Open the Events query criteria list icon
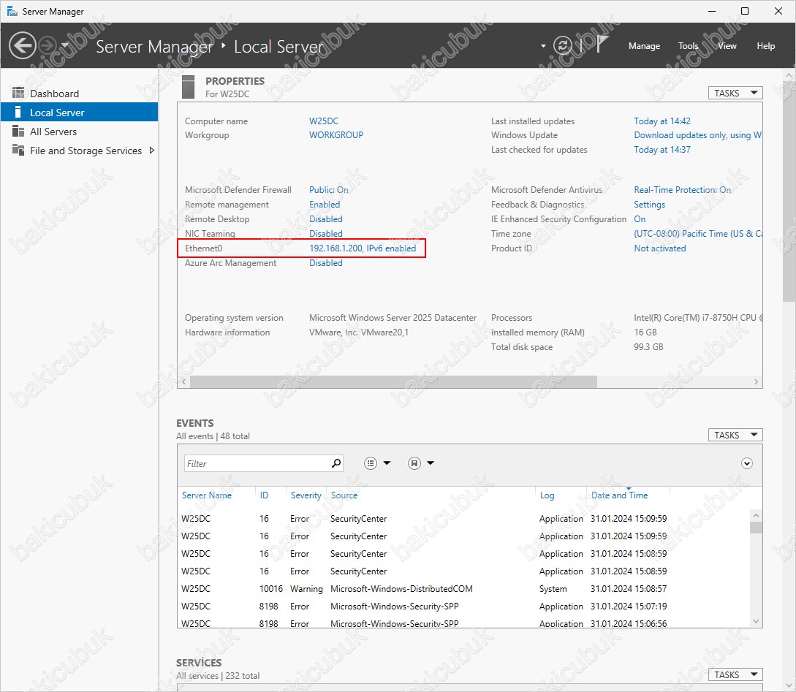796x692 pixels. (371, 463)
